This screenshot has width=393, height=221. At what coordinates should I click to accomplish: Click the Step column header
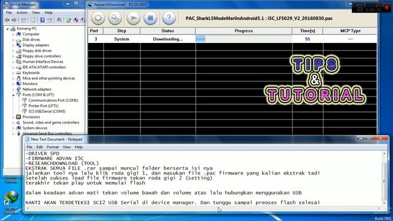coord(122,31)
